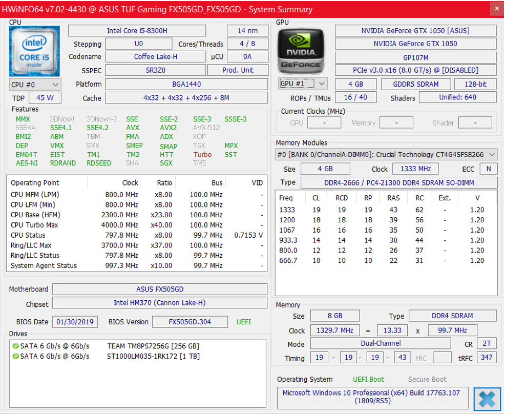Click the NVIDIA GeForce logo
This screenshot has height=415, width=505.
point(301,50)
